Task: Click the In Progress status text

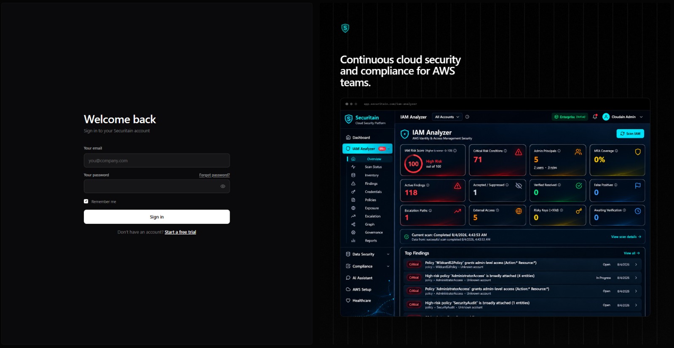Action: point(603,278)
